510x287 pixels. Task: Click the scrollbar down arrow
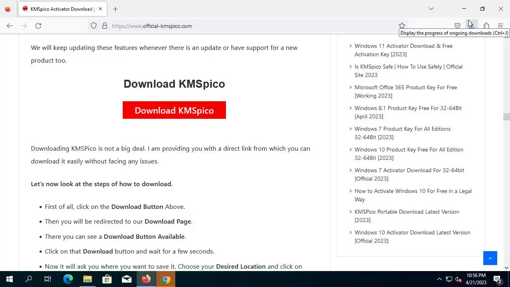tap(506, 268)
